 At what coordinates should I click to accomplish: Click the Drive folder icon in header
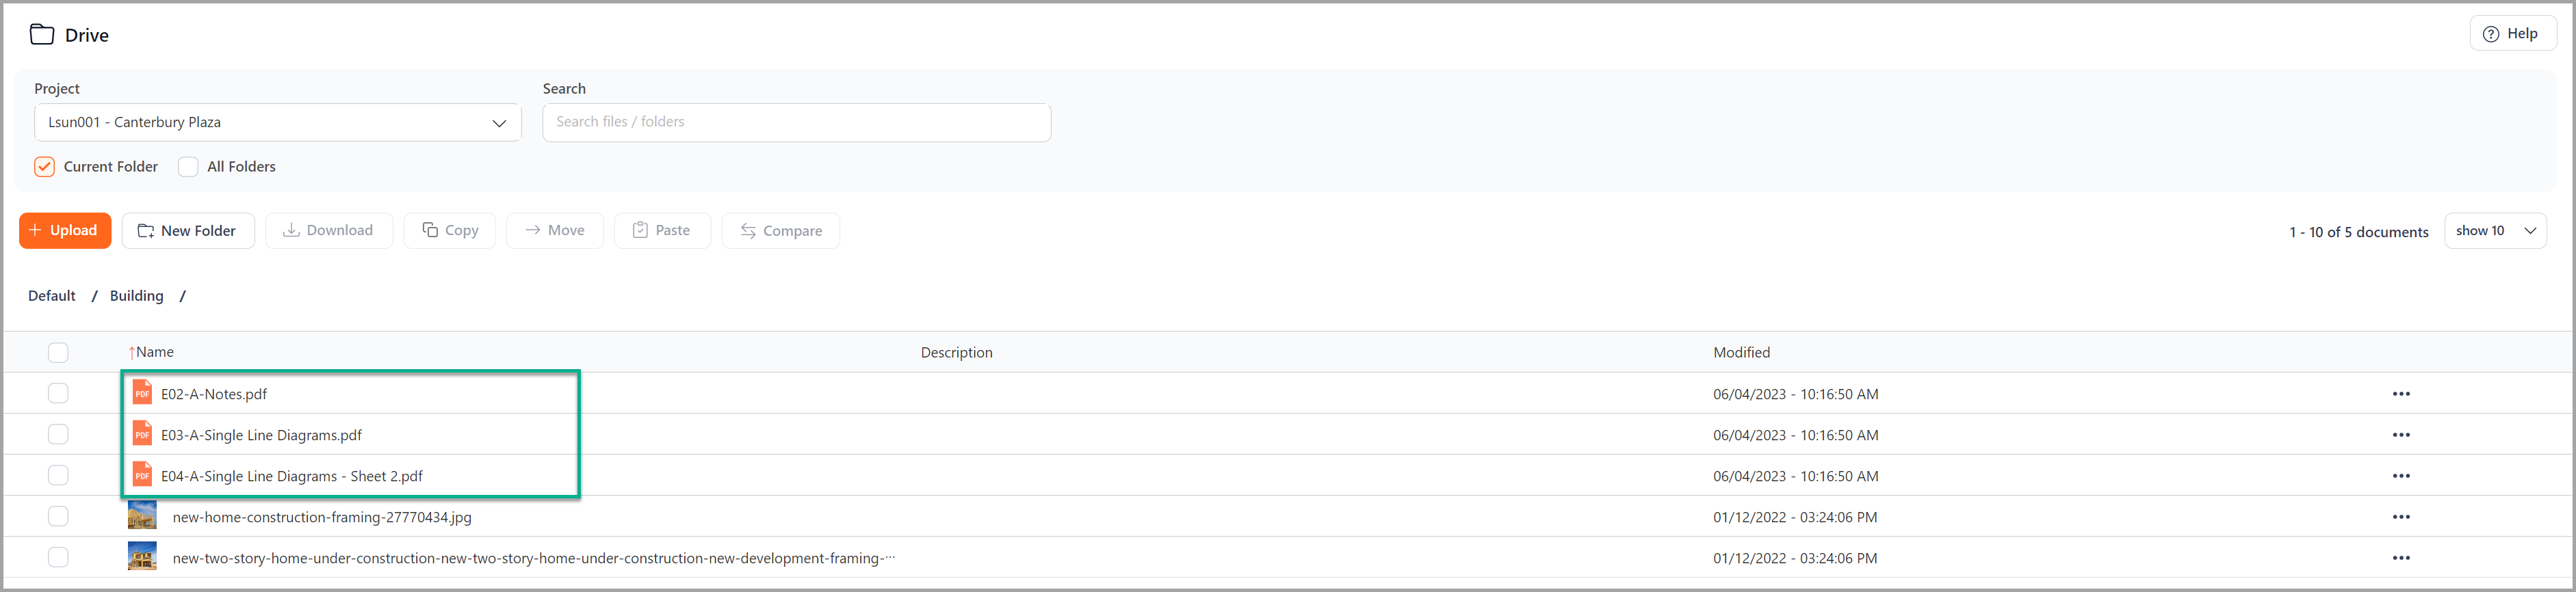42,34
